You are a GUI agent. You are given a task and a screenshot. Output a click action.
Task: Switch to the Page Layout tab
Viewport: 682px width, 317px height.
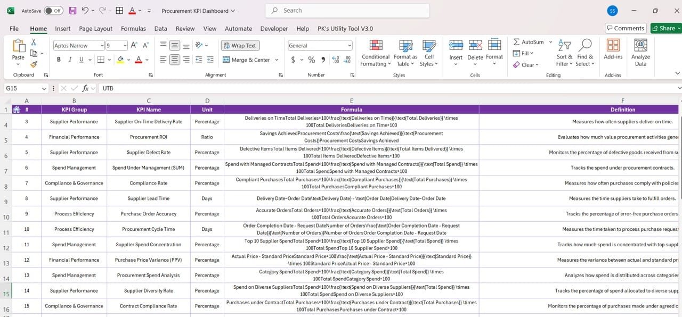click(95, 29)
